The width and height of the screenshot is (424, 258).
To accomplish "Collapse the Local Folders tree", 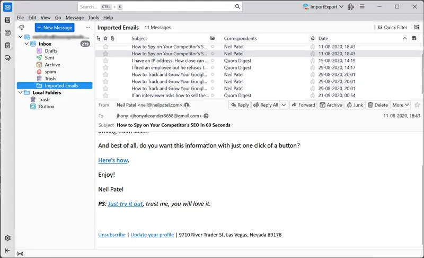I will tap(20, 92).
